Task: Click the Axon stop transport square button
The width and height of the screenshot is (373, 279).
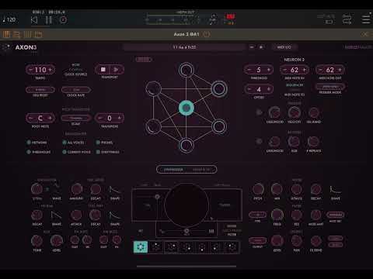Action: [x=103, y=70]
